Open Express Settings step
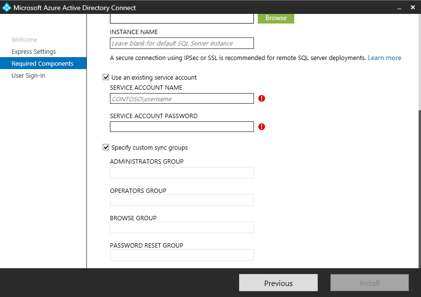The width and height of the screenshot is (421, 297). (x=34, y=52)
